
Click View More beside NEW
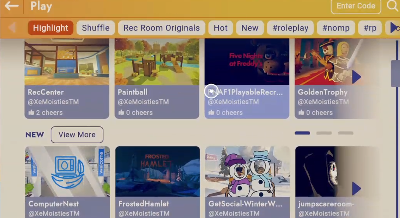click(77, 135)
